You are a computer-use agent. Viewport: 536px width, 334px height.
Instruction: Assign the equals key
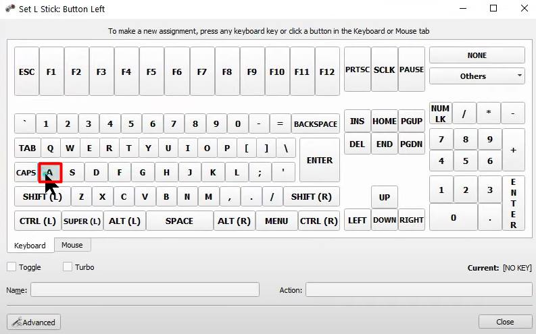pyautogui.click(x=280, y=123)
